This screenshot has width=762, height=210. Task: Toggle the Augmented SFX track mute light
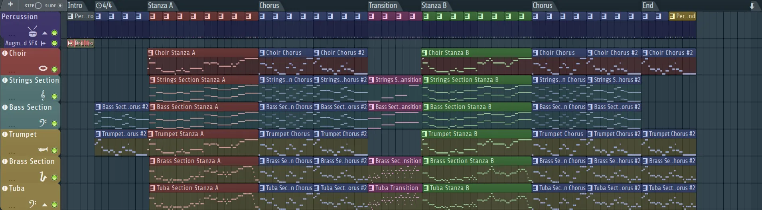(55, 43)
